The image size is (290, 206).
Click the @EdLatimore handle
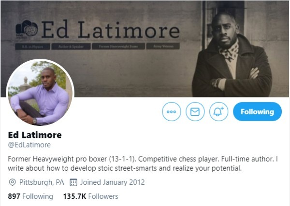point(29,145)
